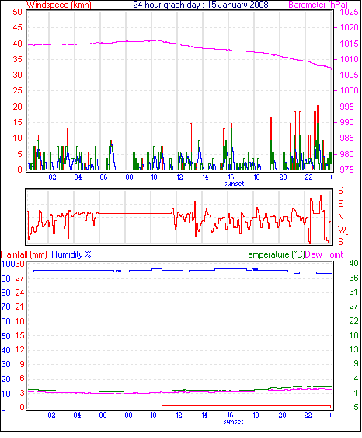Click the 12 hour tick on top graph

179,177
